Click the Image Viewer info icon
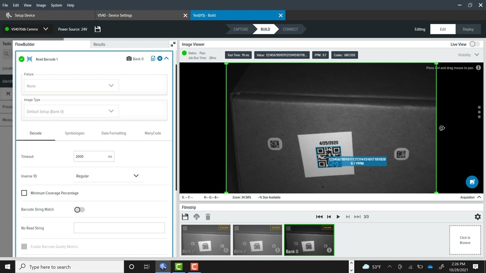This screenshot has width=486, height=273. point(478,68)
